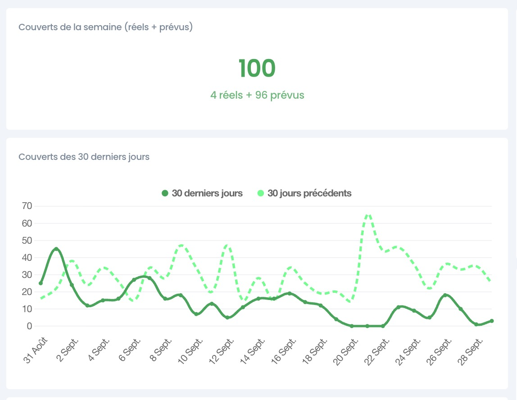Click the '50' y-axis label

27,241
